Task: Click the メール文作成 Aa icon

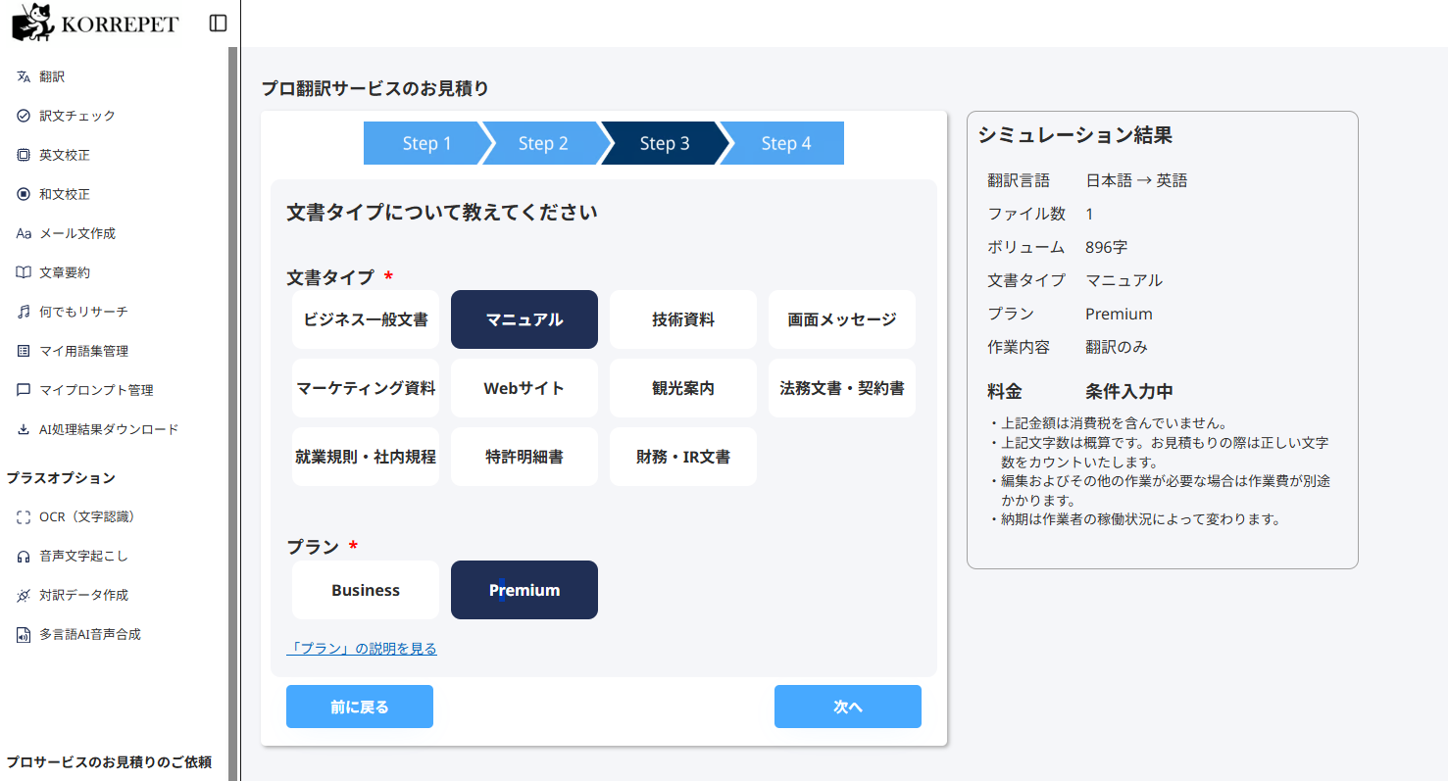Action: tap(24, 233)
